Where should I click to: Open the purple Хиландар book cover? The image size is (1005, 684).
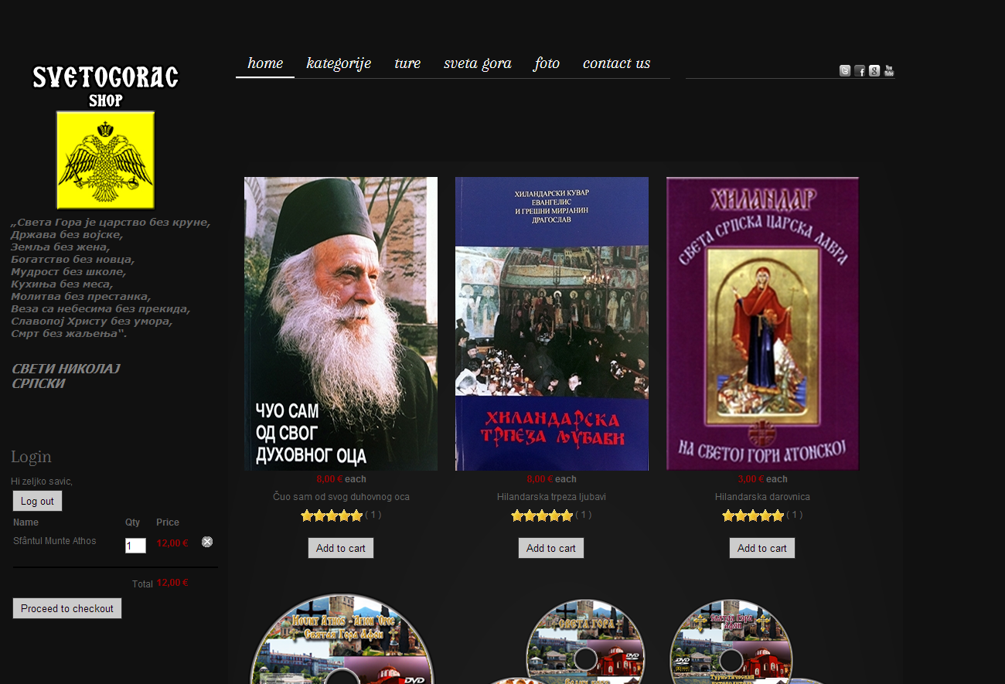[762, 324]
